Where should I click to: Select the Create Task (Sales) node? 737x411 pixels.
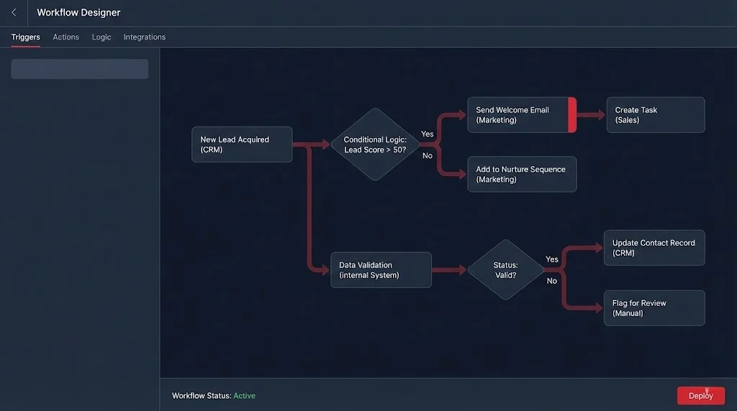point(655,115)
